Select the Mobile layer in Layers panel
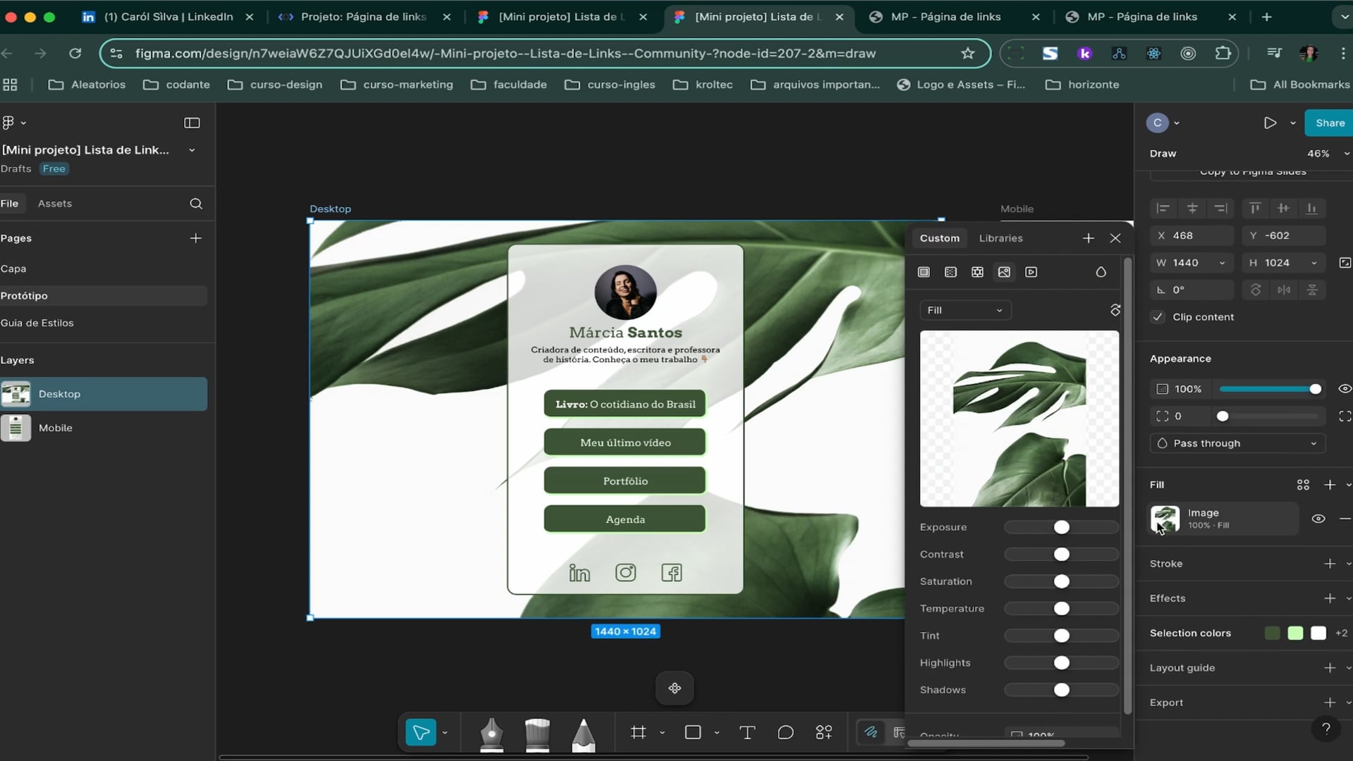Screen dimensions: 1353x761 [x=56, y=428]
